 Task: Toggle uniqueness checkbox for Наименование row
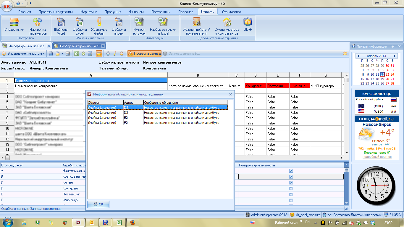[291, 171]
